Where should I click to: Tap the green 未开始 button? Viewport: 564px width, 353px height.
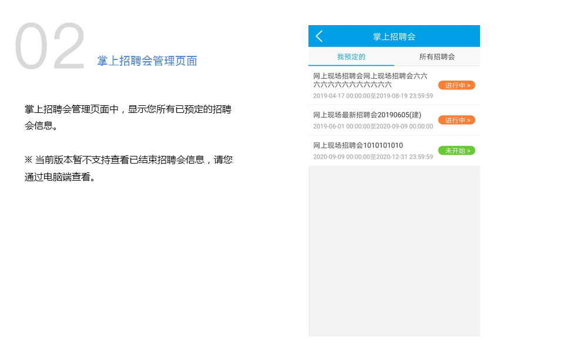click(456, 151)
